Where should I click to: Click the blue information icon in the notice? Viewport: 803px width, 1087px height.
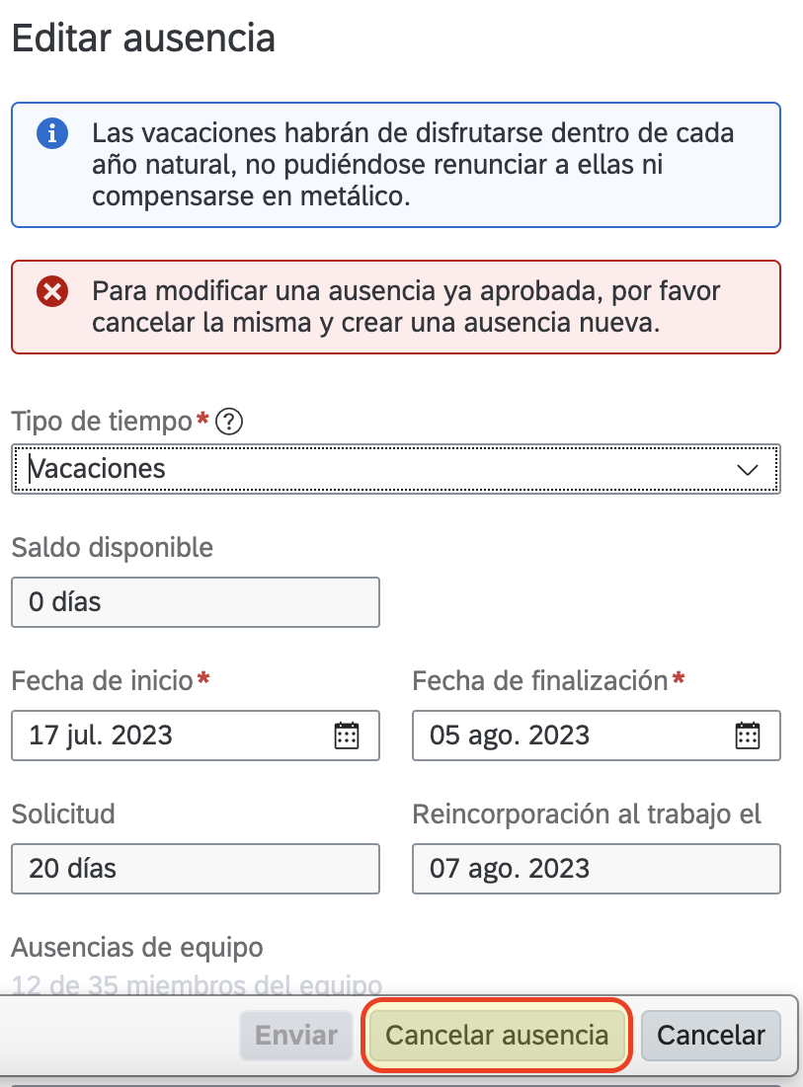pos(51,133)
